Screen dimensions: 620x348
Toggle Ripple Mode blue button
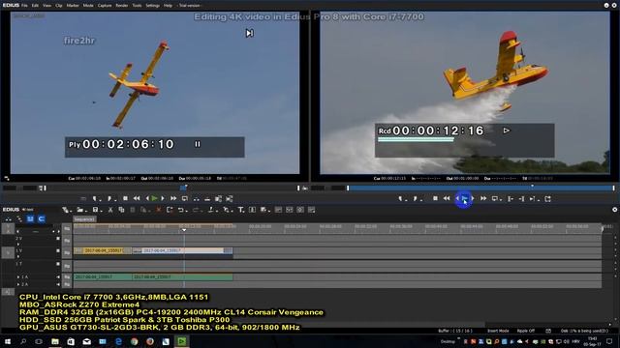pyautogui.click(x=30, y=219)
